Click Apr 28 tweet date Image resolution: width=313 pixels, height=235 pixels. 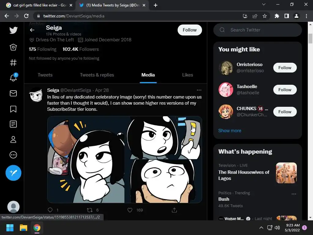click(102, 90)
